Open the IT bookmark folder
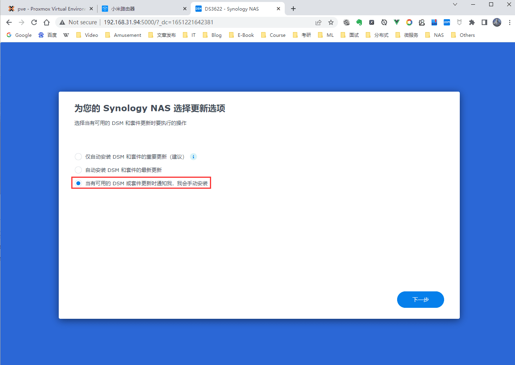Viewport: 515px width, 365px height. [x=190, y=35]
